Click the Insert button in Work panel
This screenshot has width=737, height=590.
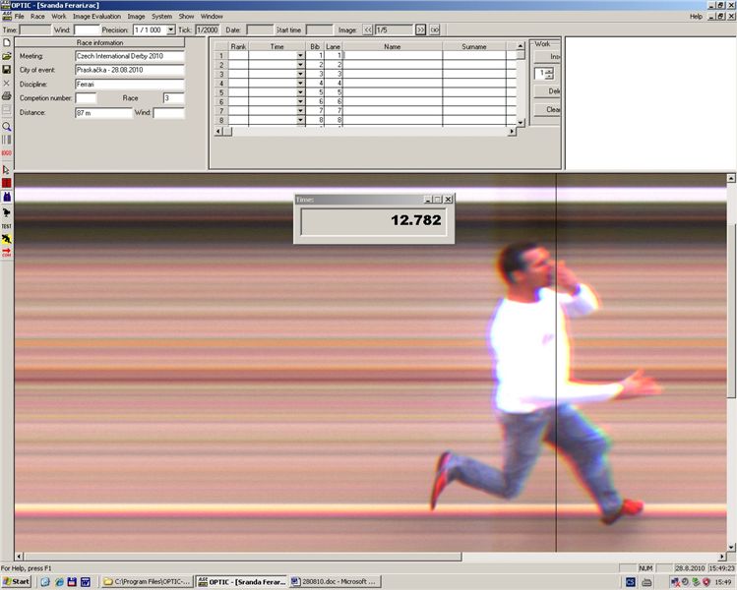tap(547, 56)
